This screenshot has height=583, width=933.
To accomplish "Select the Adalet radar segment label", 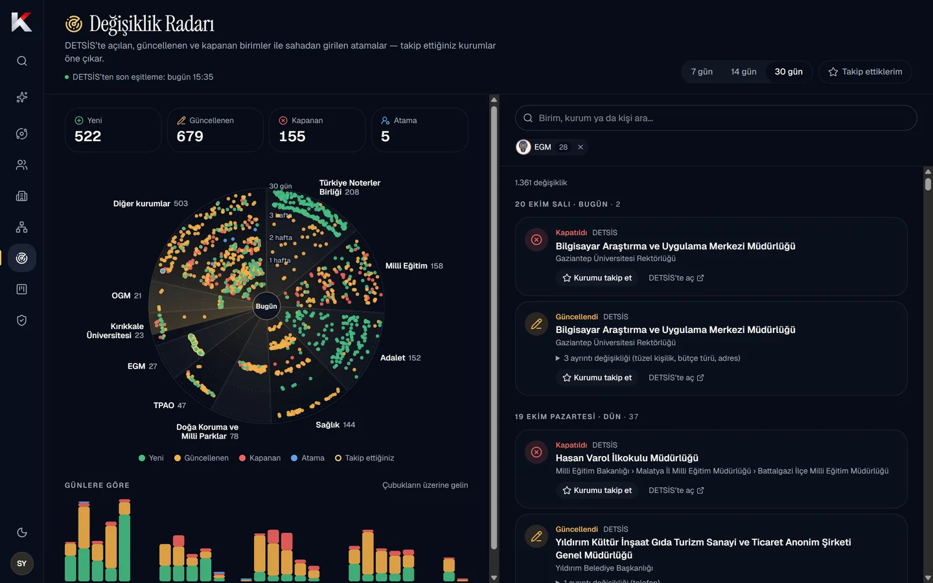I will point(400,358).
